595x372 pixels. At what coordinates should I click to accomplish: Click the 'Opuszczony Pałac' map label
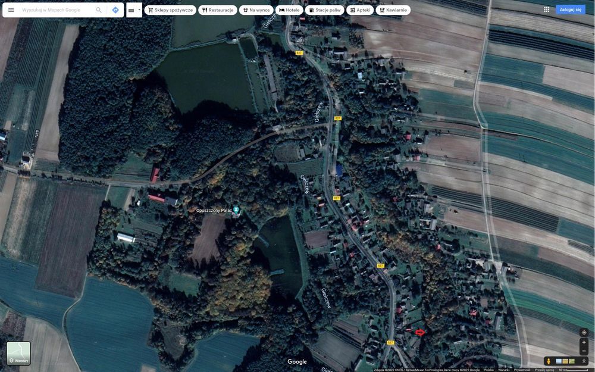tap(214, 210)
